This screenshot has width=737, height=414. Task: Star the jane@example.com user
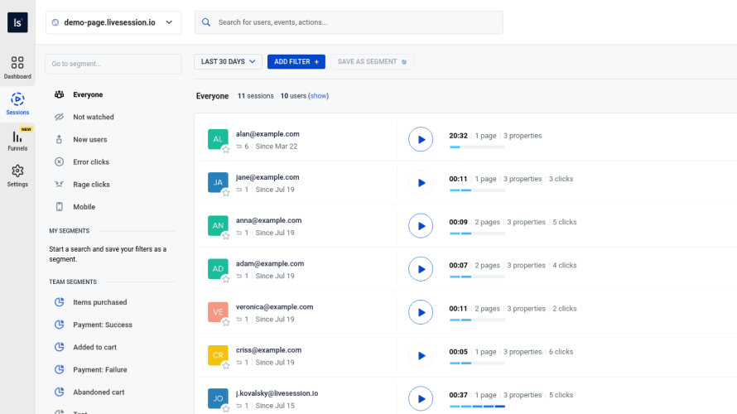click(225, 193)
